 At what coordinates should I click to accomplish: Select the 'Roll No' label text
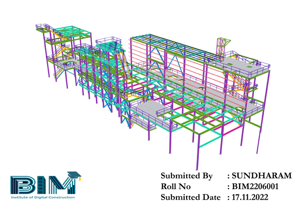tap(175, 186)
